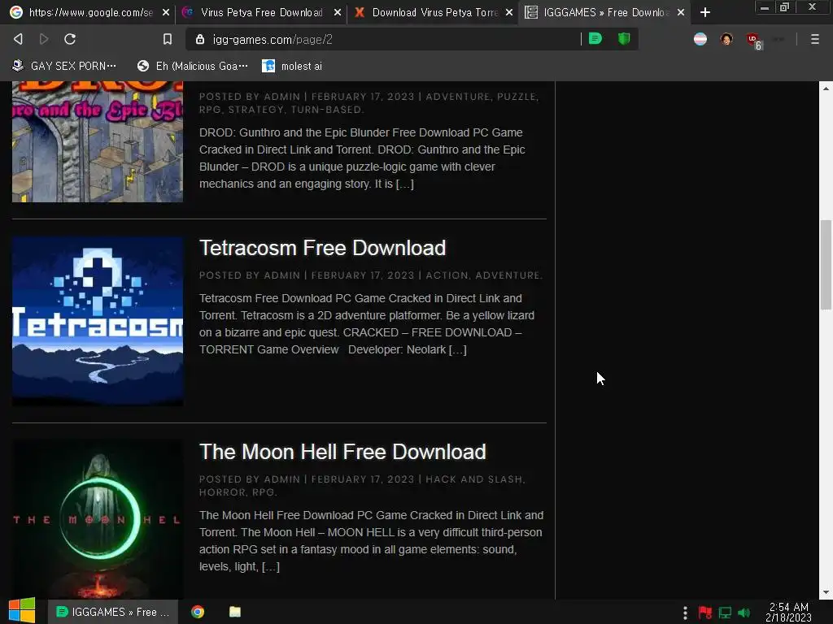The width and height of the screenshot is (833, 624).
Task: Open the green reader mode icon
Action: click(595, 39)
